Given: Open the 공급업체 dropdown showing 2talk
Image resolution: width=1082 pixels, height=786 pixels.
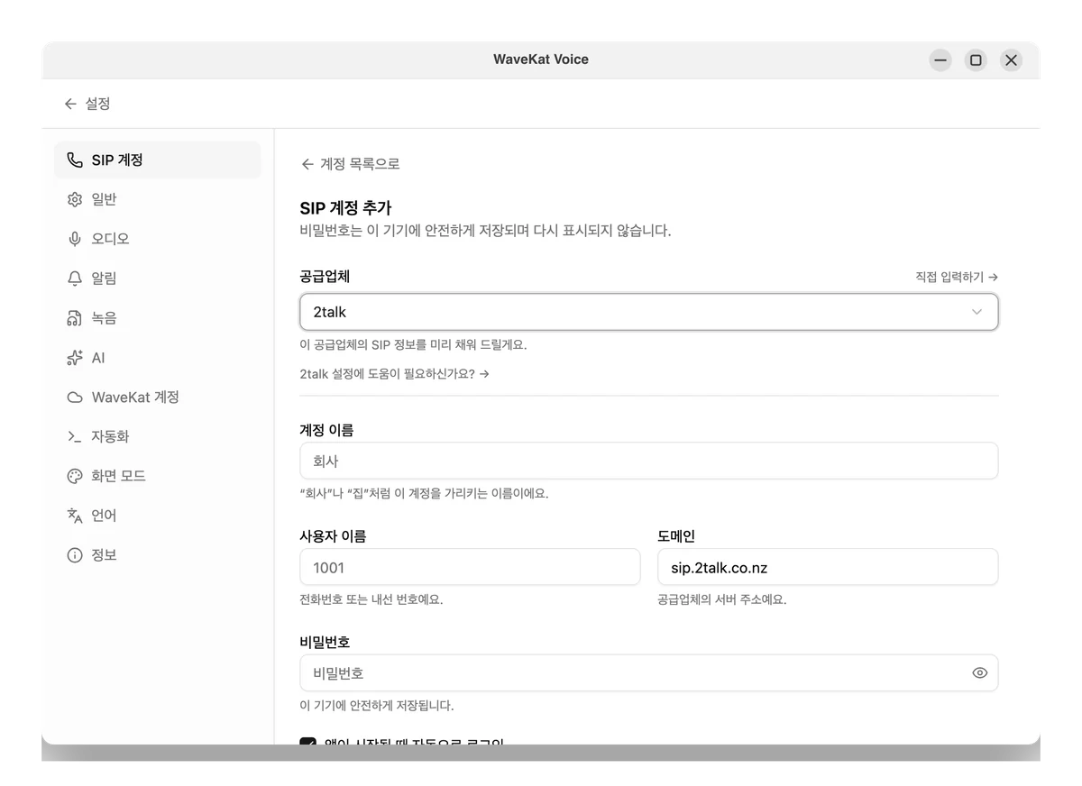Looking at the screenshot, I should coord(648,312).
